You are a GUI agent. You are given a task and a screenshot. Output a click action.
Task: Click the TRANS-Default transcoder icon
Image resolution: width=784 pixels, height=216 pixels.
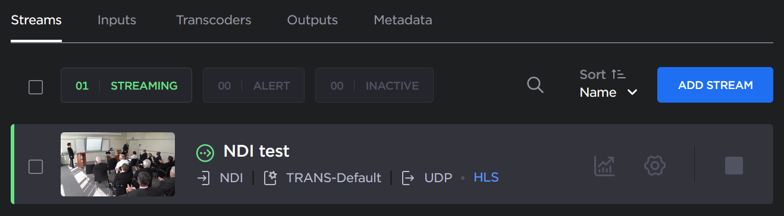pyautogui.click(x=271, y=177)
